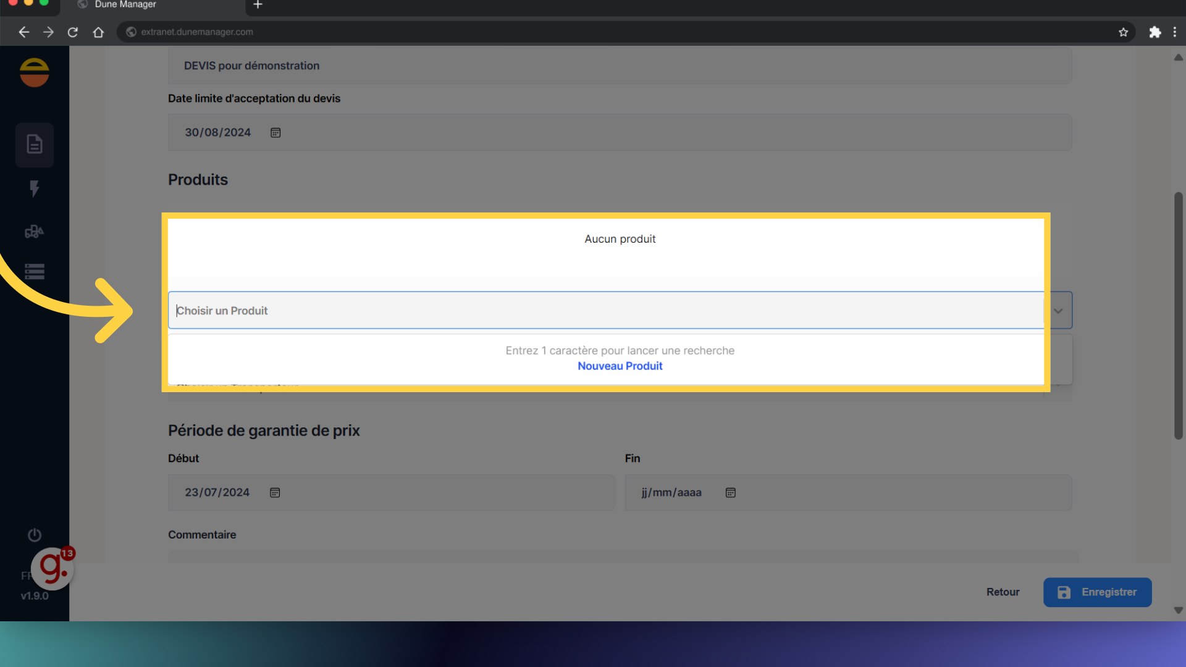
Task: Open browser extensions puzzle icon
Action: [1154, 32]
